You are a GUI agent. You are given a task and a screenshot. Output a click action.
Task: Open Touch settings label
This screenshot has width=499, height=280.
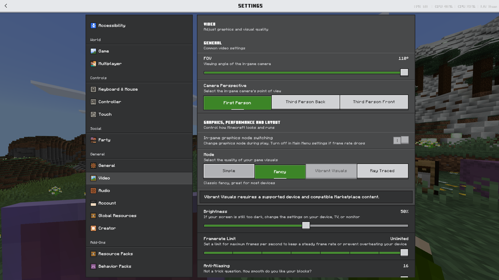tap(105, 114)
